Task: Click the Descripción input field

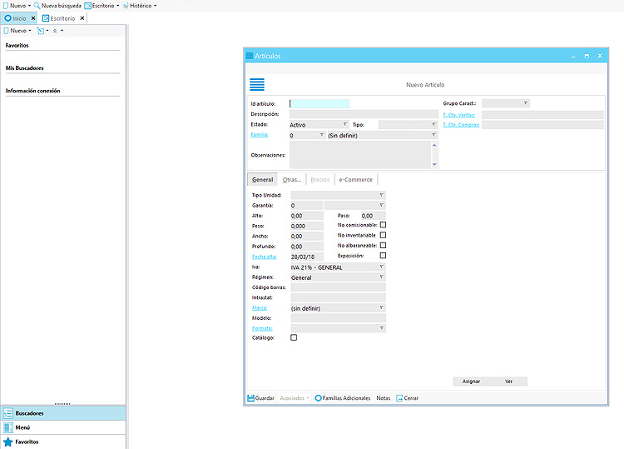Action: click(x=364, y=114)
